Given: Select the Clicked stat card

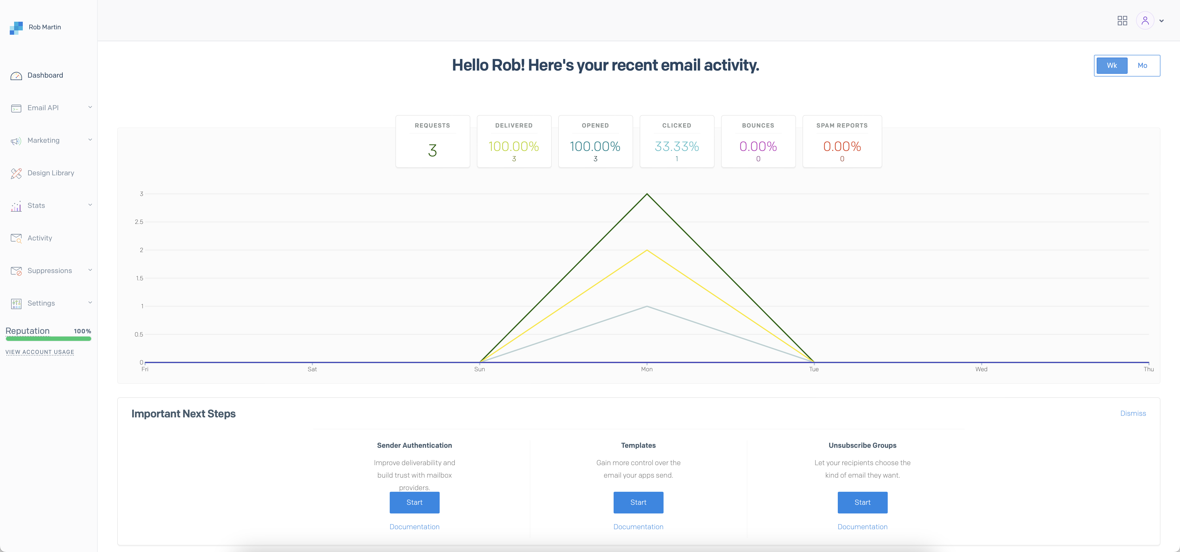Looking at the screenshot, I should pos(676,142).
